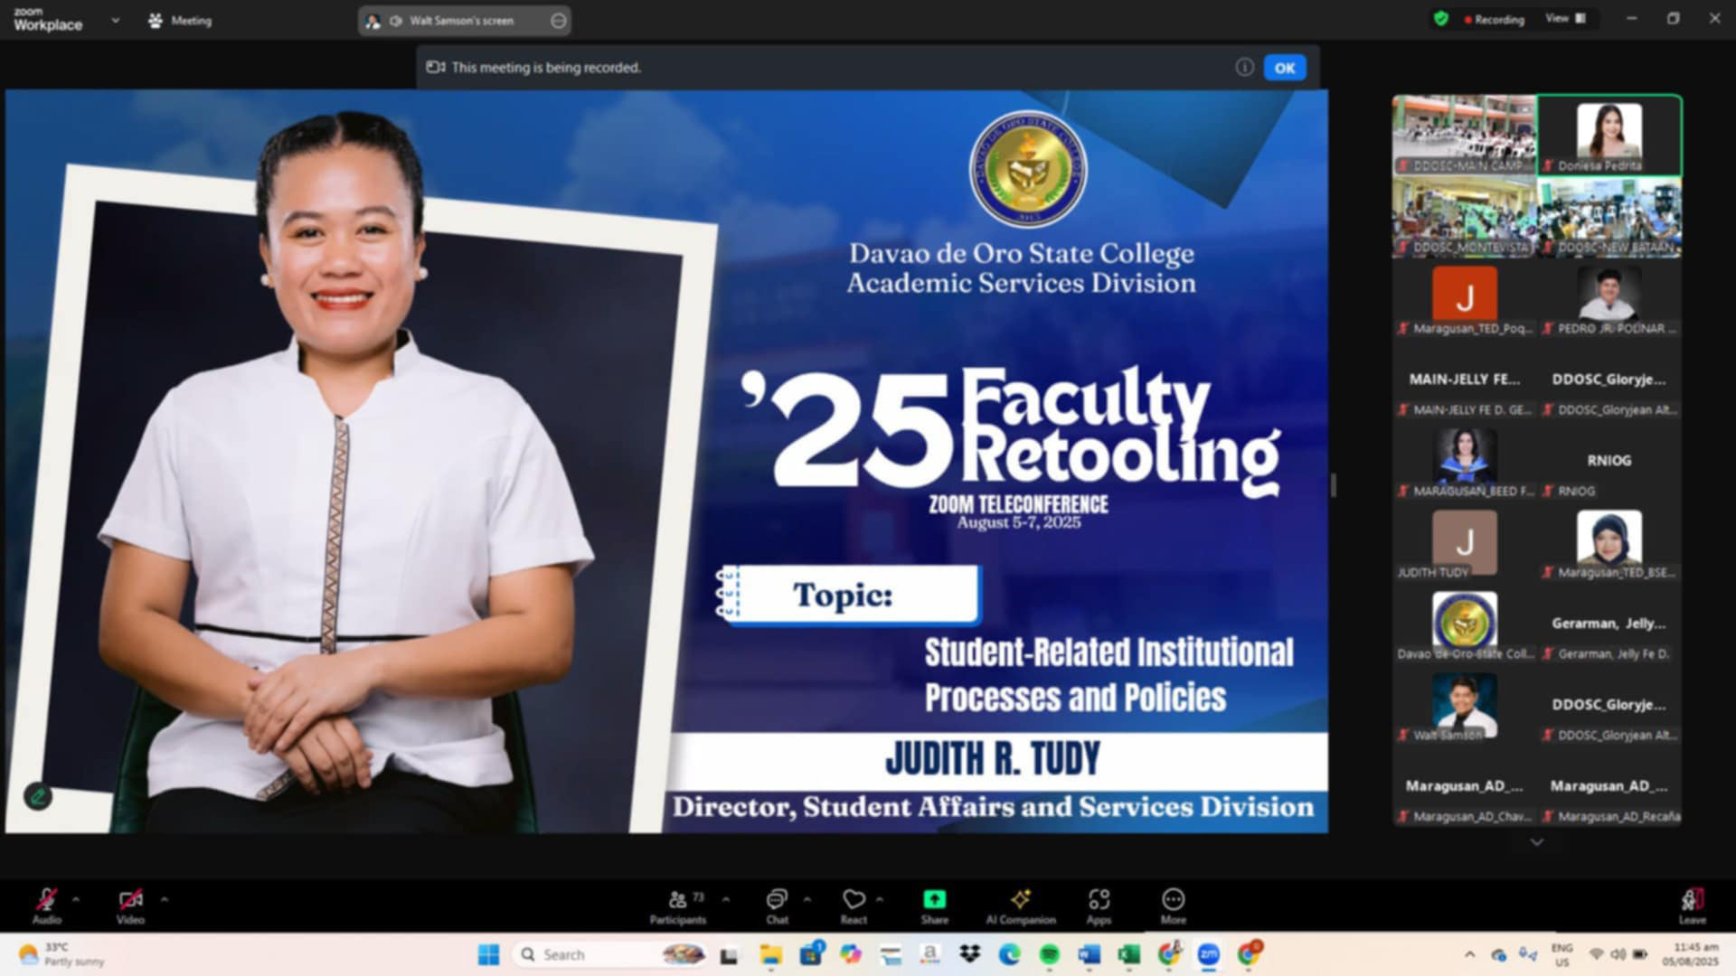
Task: Open the Zoom Workplace dropdown menu
Action: [115, 20]
